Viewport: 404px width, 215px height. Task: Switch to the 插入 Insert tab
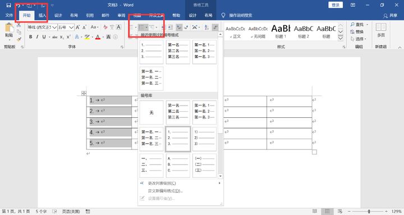point(42,16)
